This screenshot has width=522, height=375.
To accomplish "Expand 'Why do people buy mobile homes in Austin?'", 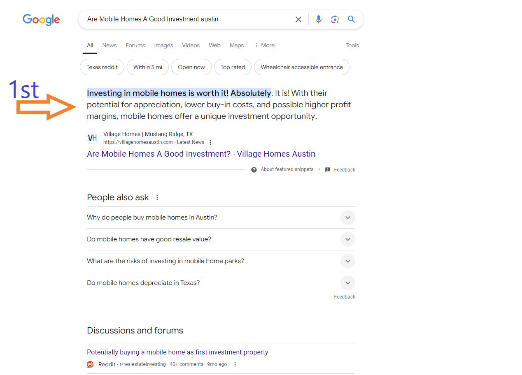I will tap(221, 218).
